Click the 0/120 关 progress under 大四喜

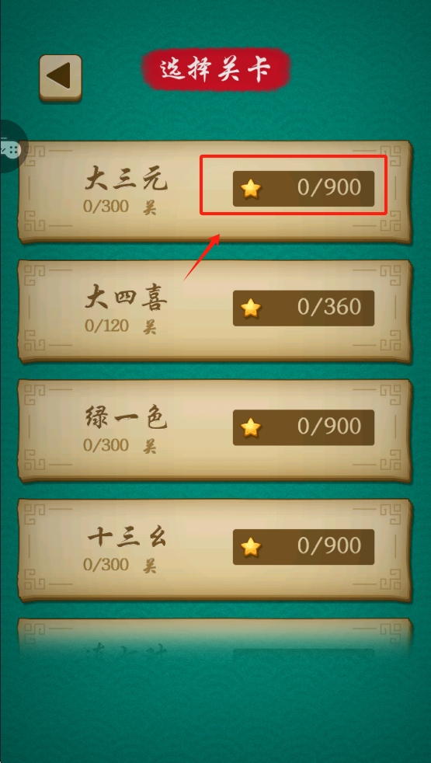pyautogui.click(x=120, y=326)
